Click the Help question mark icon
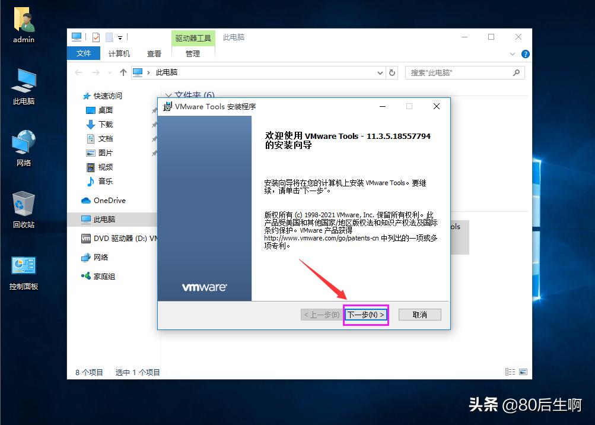 [526, 54]
